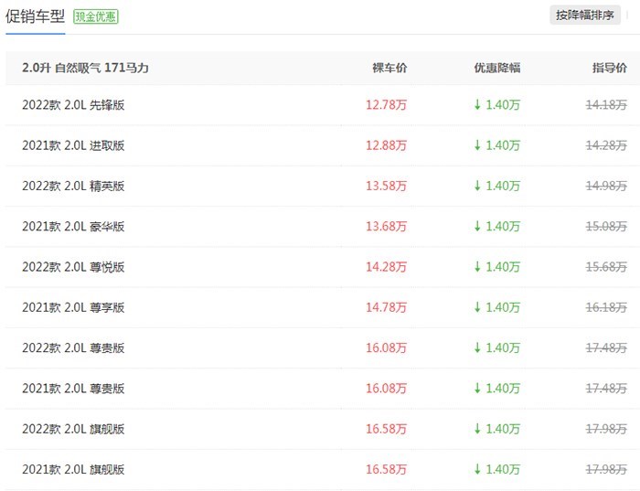Open the 2021款 2.0L 尊享版 model
Viewport: 640px width, 491px height.
tap(73, 307)
